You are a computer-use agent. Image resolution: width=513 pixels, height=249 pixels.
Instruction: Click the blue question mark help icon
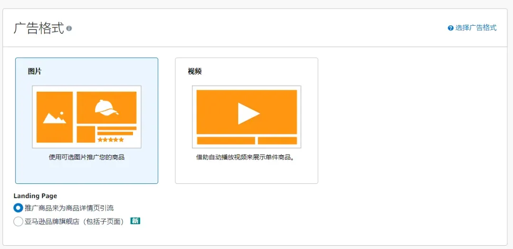click(450, 28)
